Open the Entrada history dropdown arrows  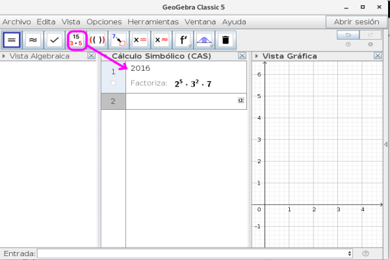350,253
